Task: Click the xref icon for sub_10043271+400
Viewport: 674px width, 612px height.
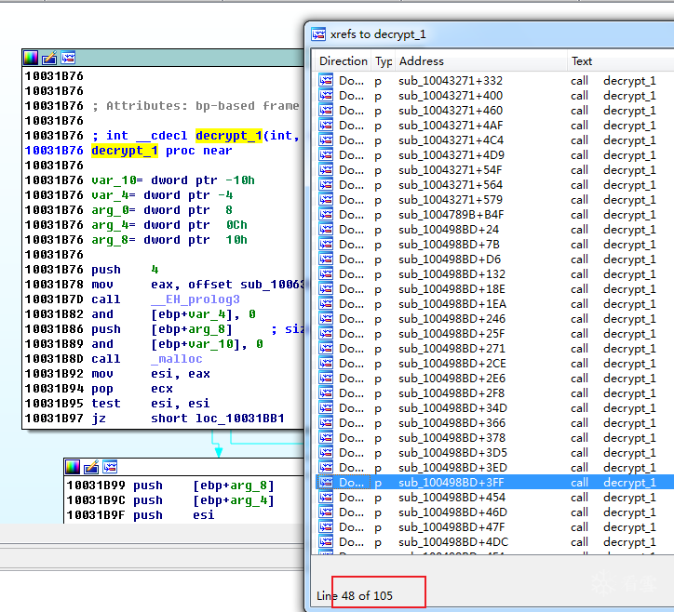Action: point(326,96)
